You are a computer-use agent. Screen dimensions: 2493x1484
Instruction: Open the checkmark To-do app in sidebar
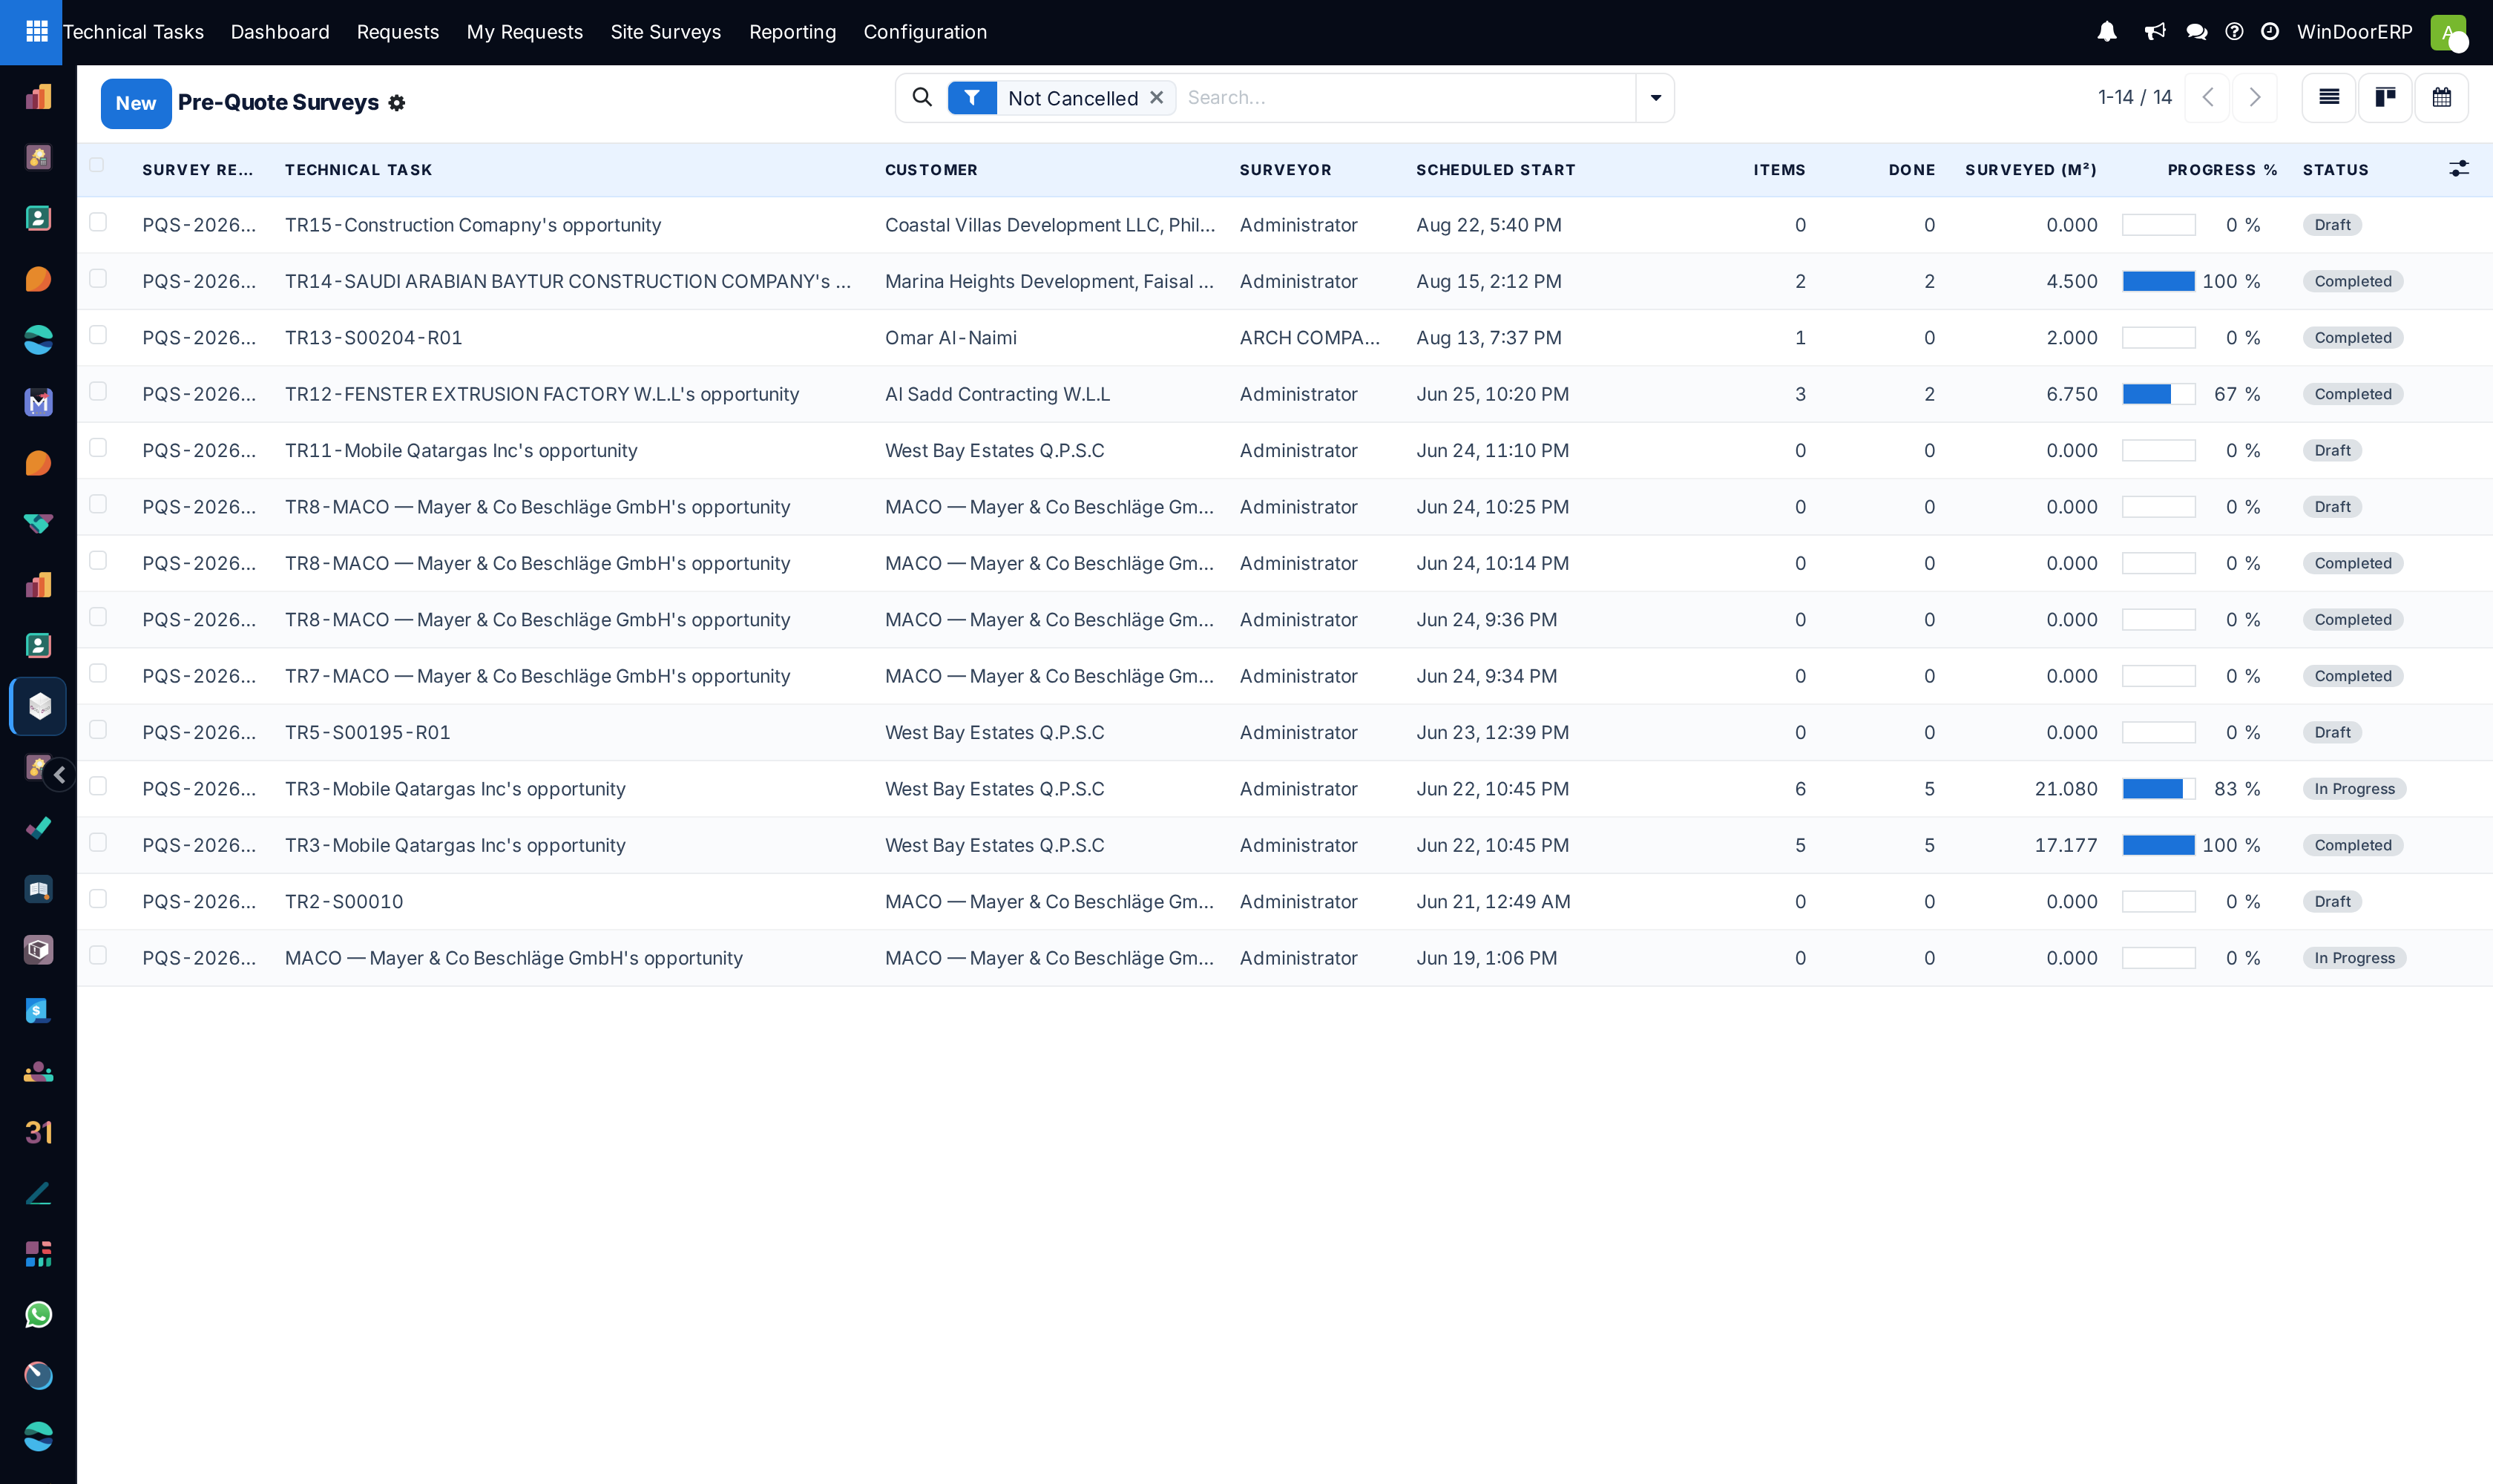pos(38,828)
